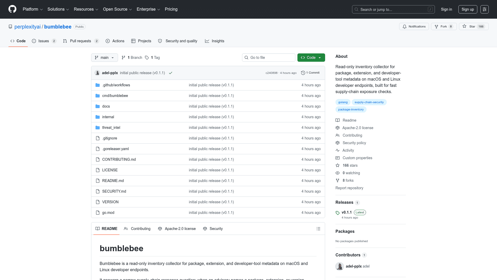Click the Search or jump to field
The height and width of the screenshot is (280, 497).
click(x=393, y=9)
